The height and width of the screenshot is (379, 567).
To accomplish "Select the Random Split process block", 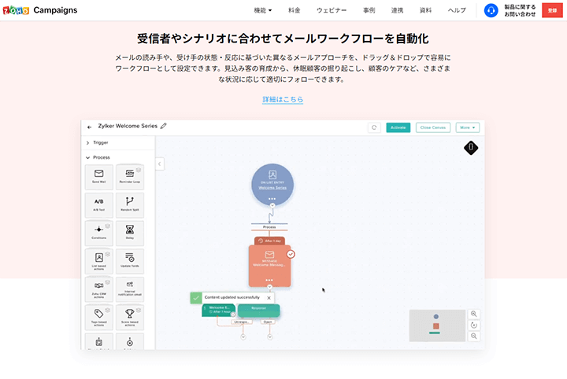I will pyautogui.click(x=130, y=205).
